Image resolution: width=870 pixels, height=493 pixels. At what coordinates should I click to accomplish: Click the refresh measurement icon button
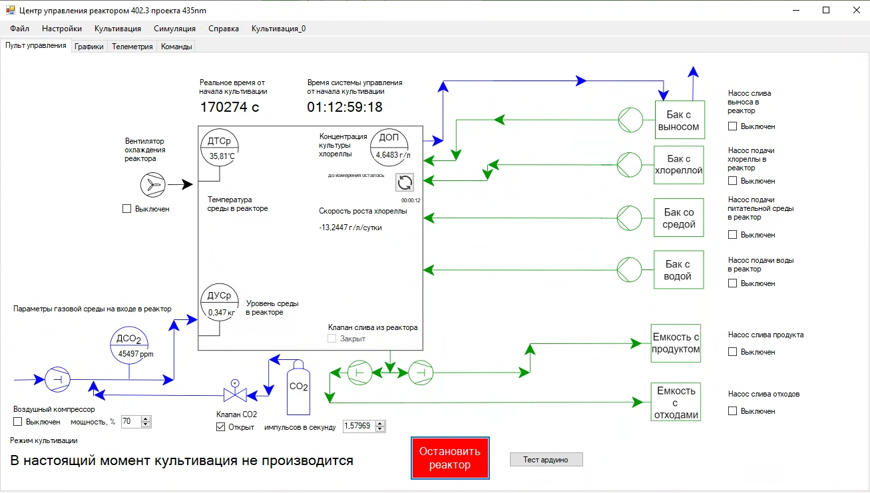coord(405,182)
